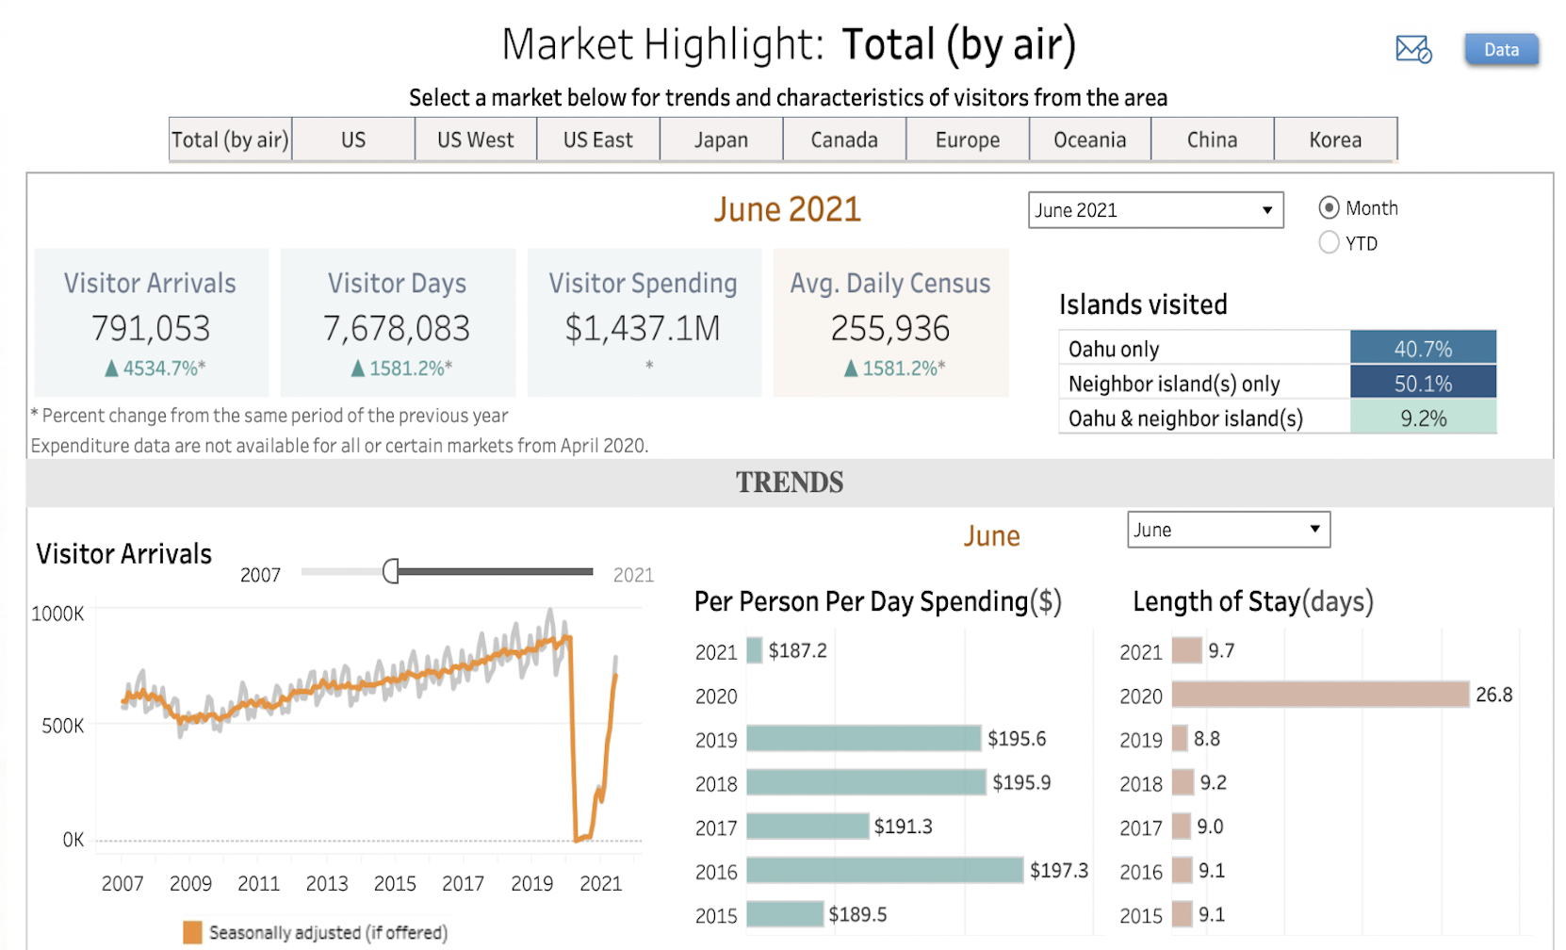Click the 'Per Person Per Day Spending($)' title
This screenshot has height=950, width=1566.
[878, 601]
